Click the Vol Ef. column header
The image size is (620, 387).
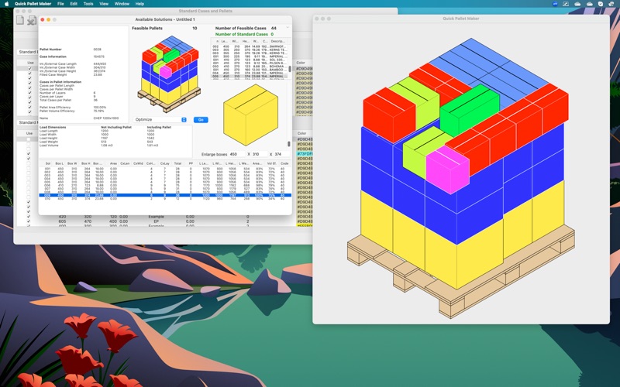272,163
